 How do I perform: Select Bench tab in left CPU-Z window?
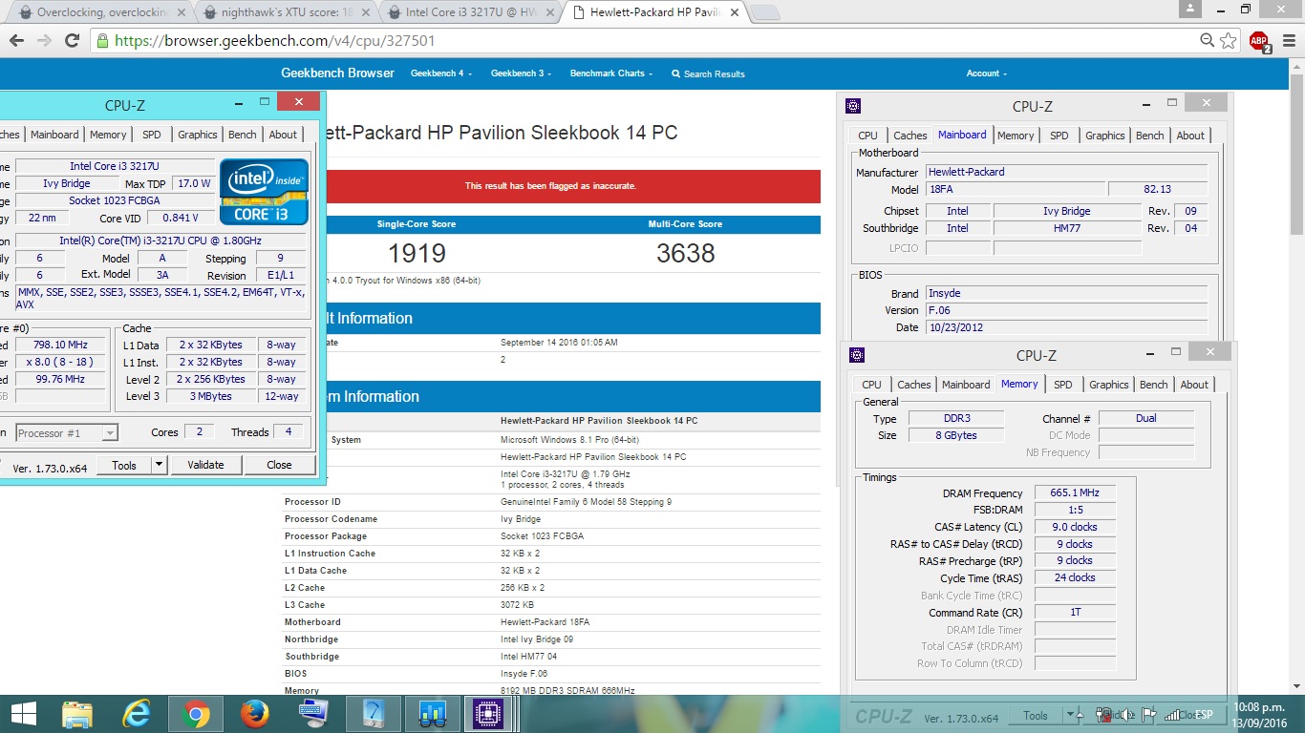[243, 135]
